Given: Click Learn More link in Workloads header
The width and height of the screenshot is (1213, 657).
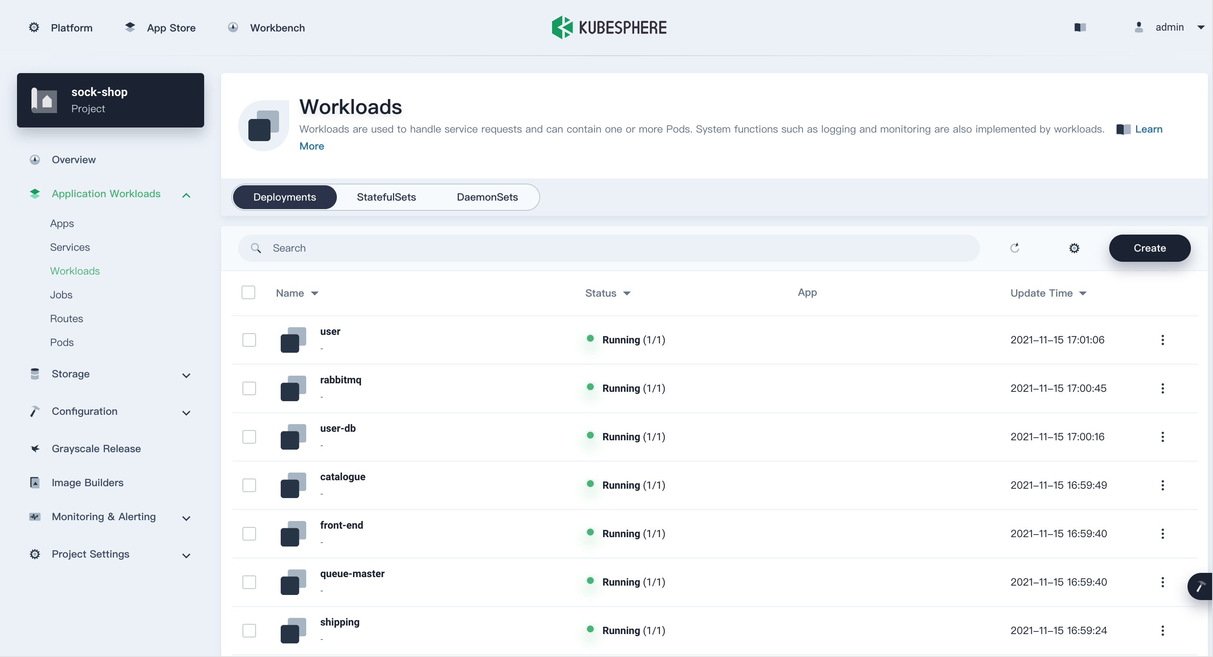Looking at the screenshot, I should (1149, 129).
